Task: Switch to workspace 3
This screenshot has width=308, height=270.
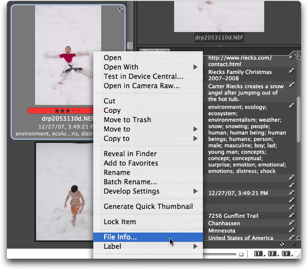Action: (286, 254)
